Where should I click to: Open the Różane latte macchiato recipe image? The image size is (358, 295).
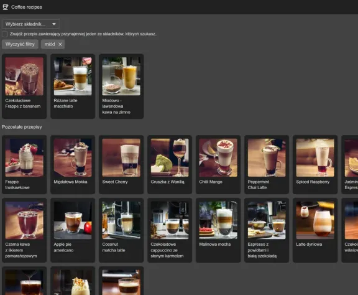(73, 76)
